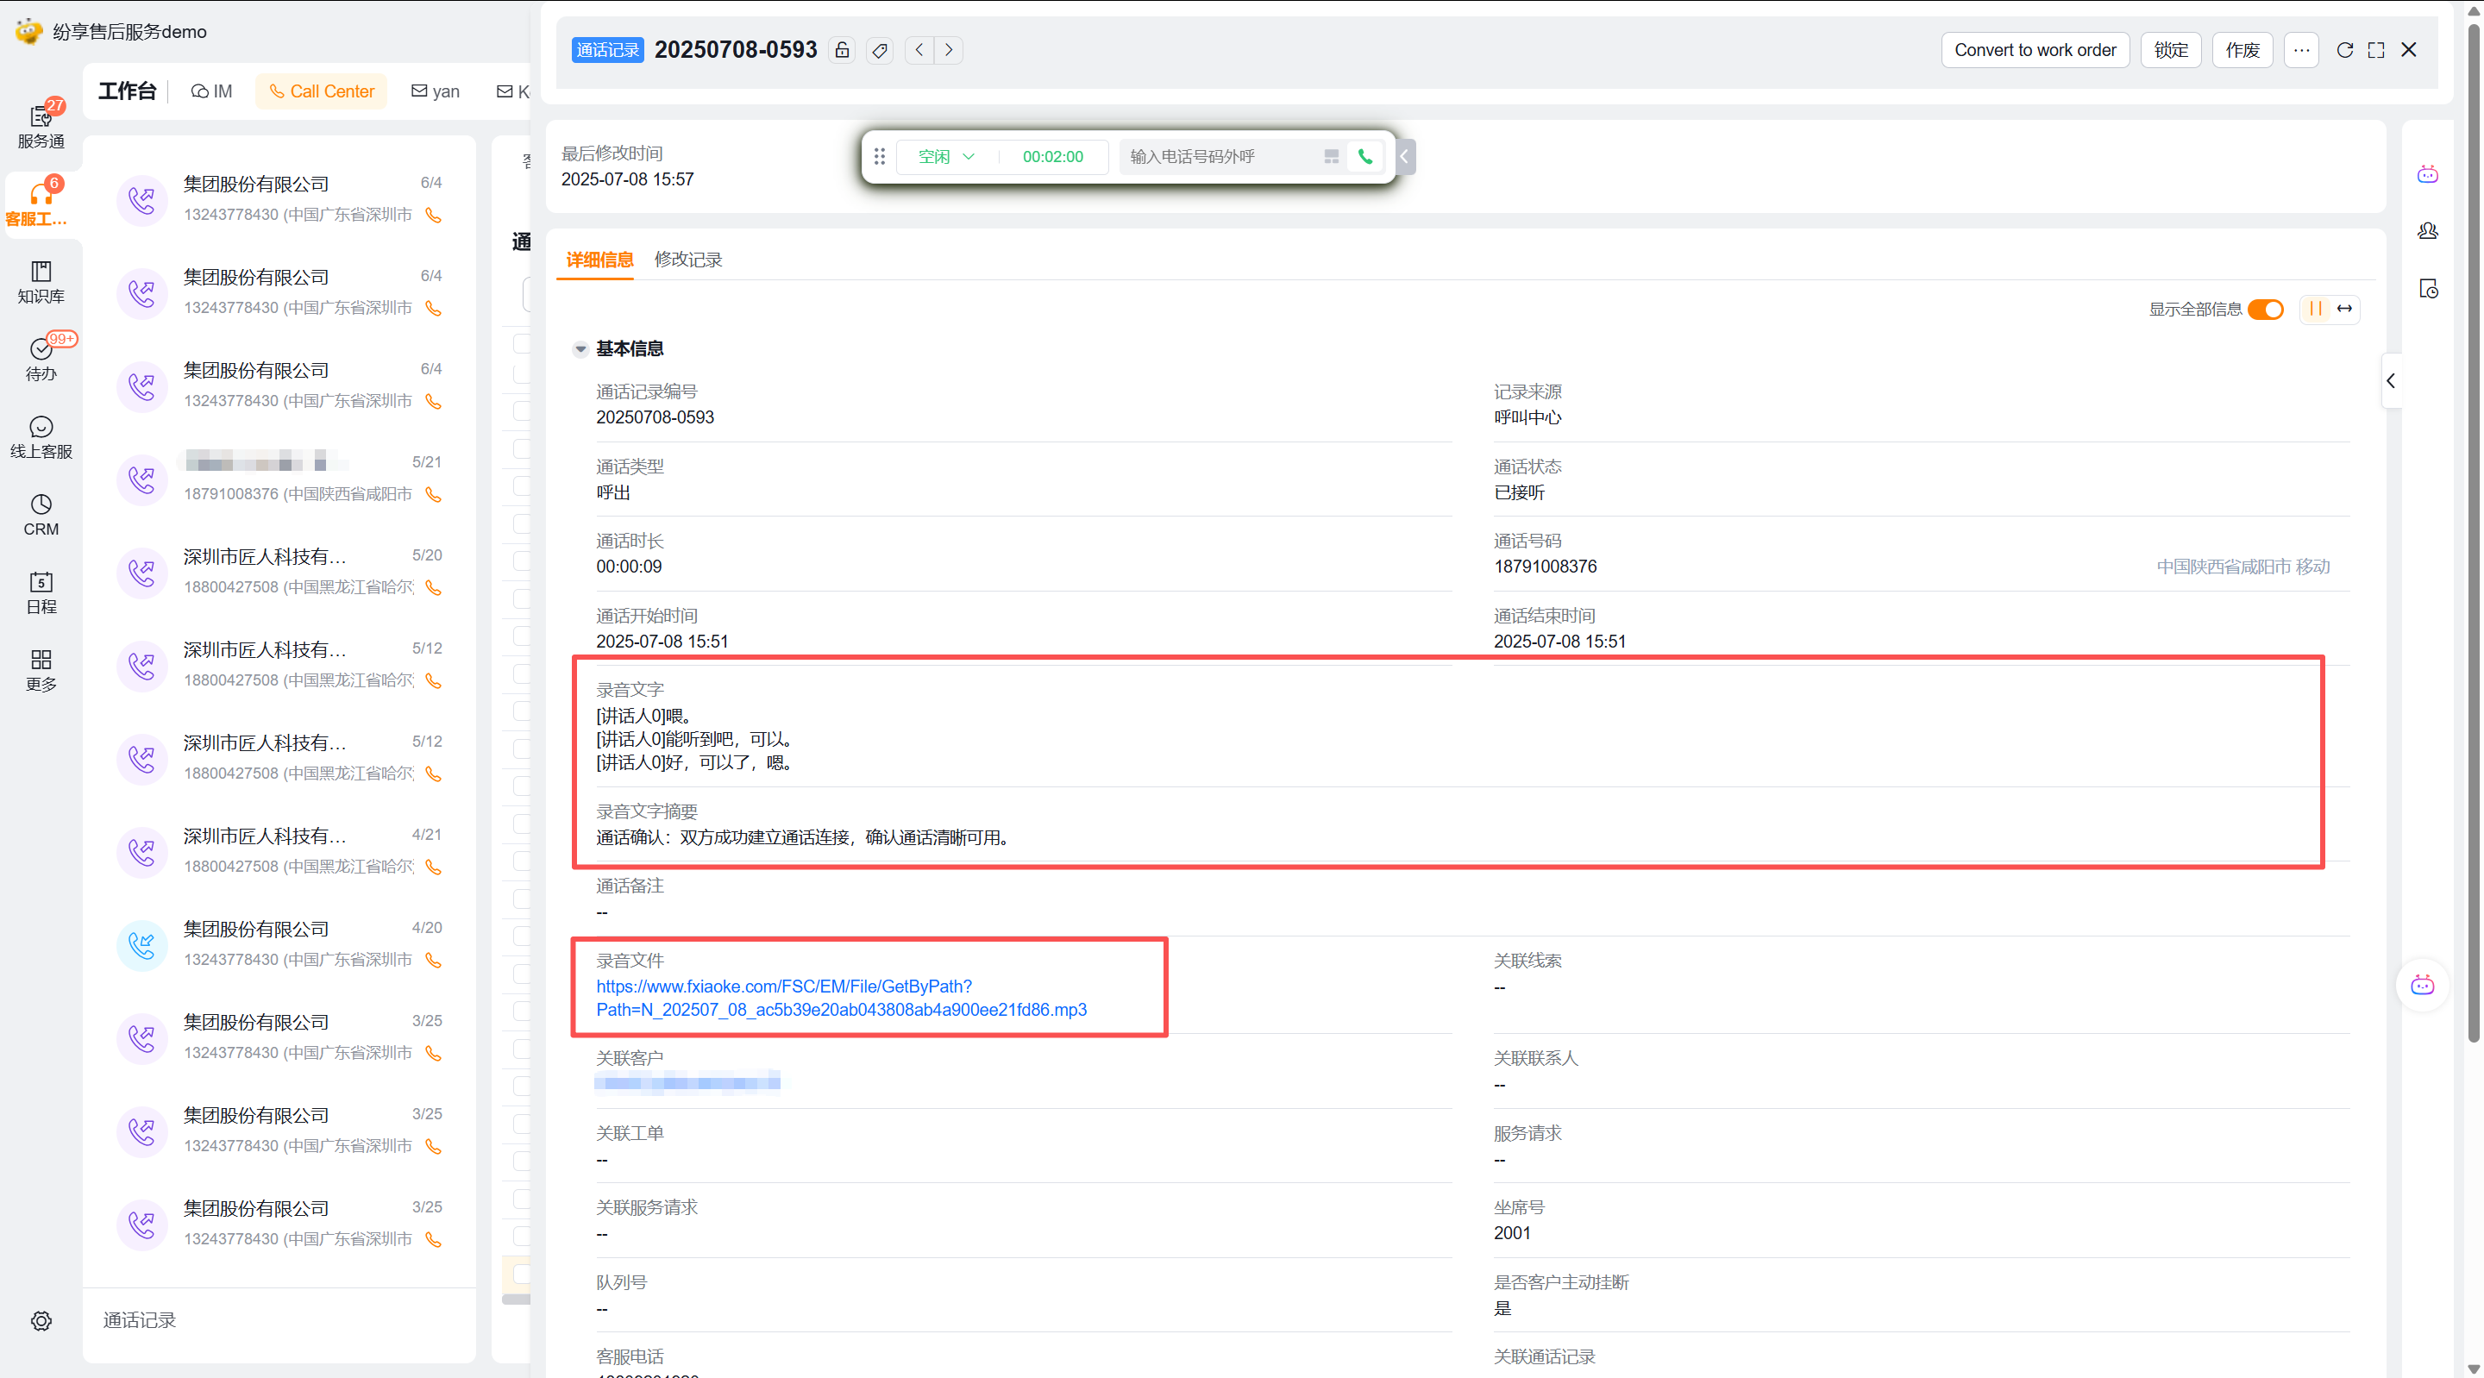Open the dial pad in the call bar
This screenshot has height=1378, width=2484.
[x=1332, y=156]
